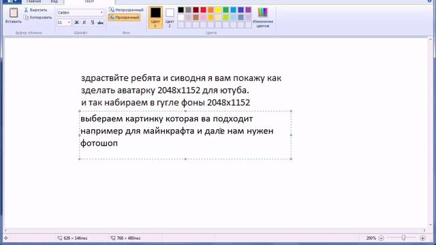Pick the orange color swatch in top row
The height and width of the screenshot is (245, 436).
pos(211,10)
